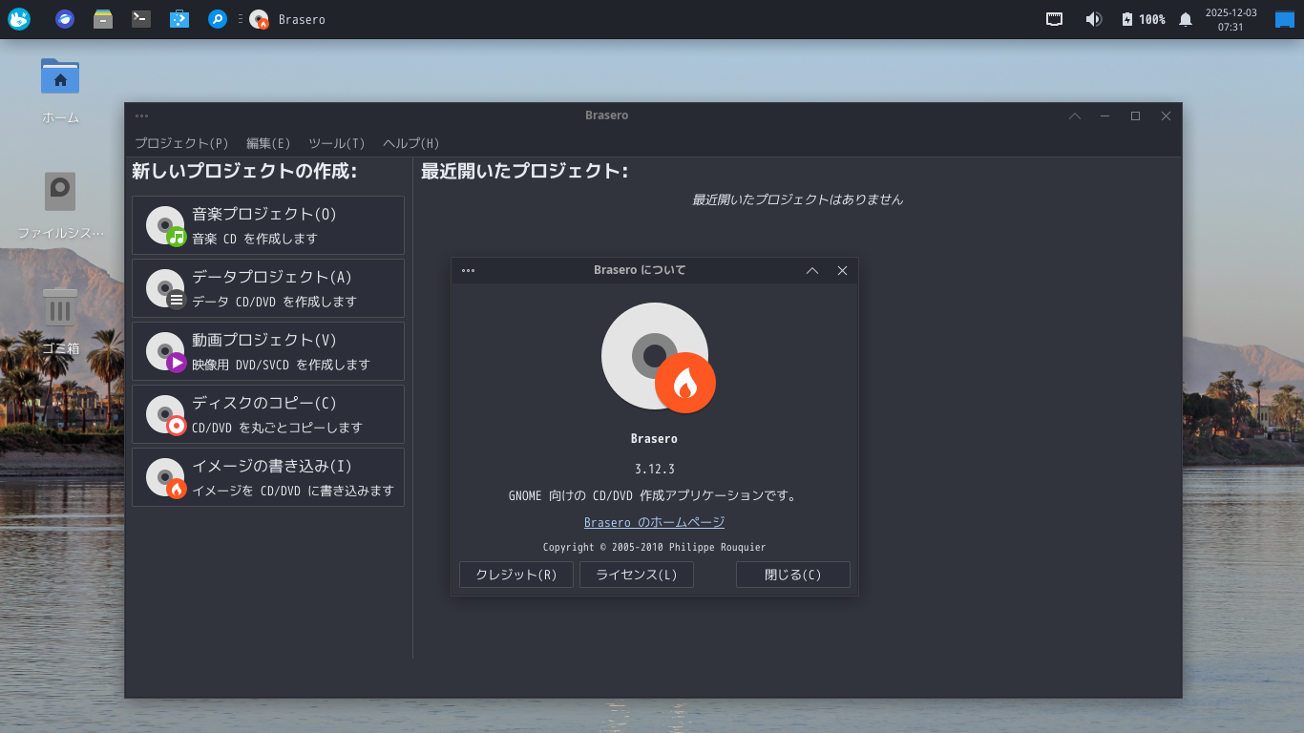Image resolution: width=1304 pixels, height=733 pixels.
Task: Click the データプロジェクト(A) title text
Action: (272, 277)
